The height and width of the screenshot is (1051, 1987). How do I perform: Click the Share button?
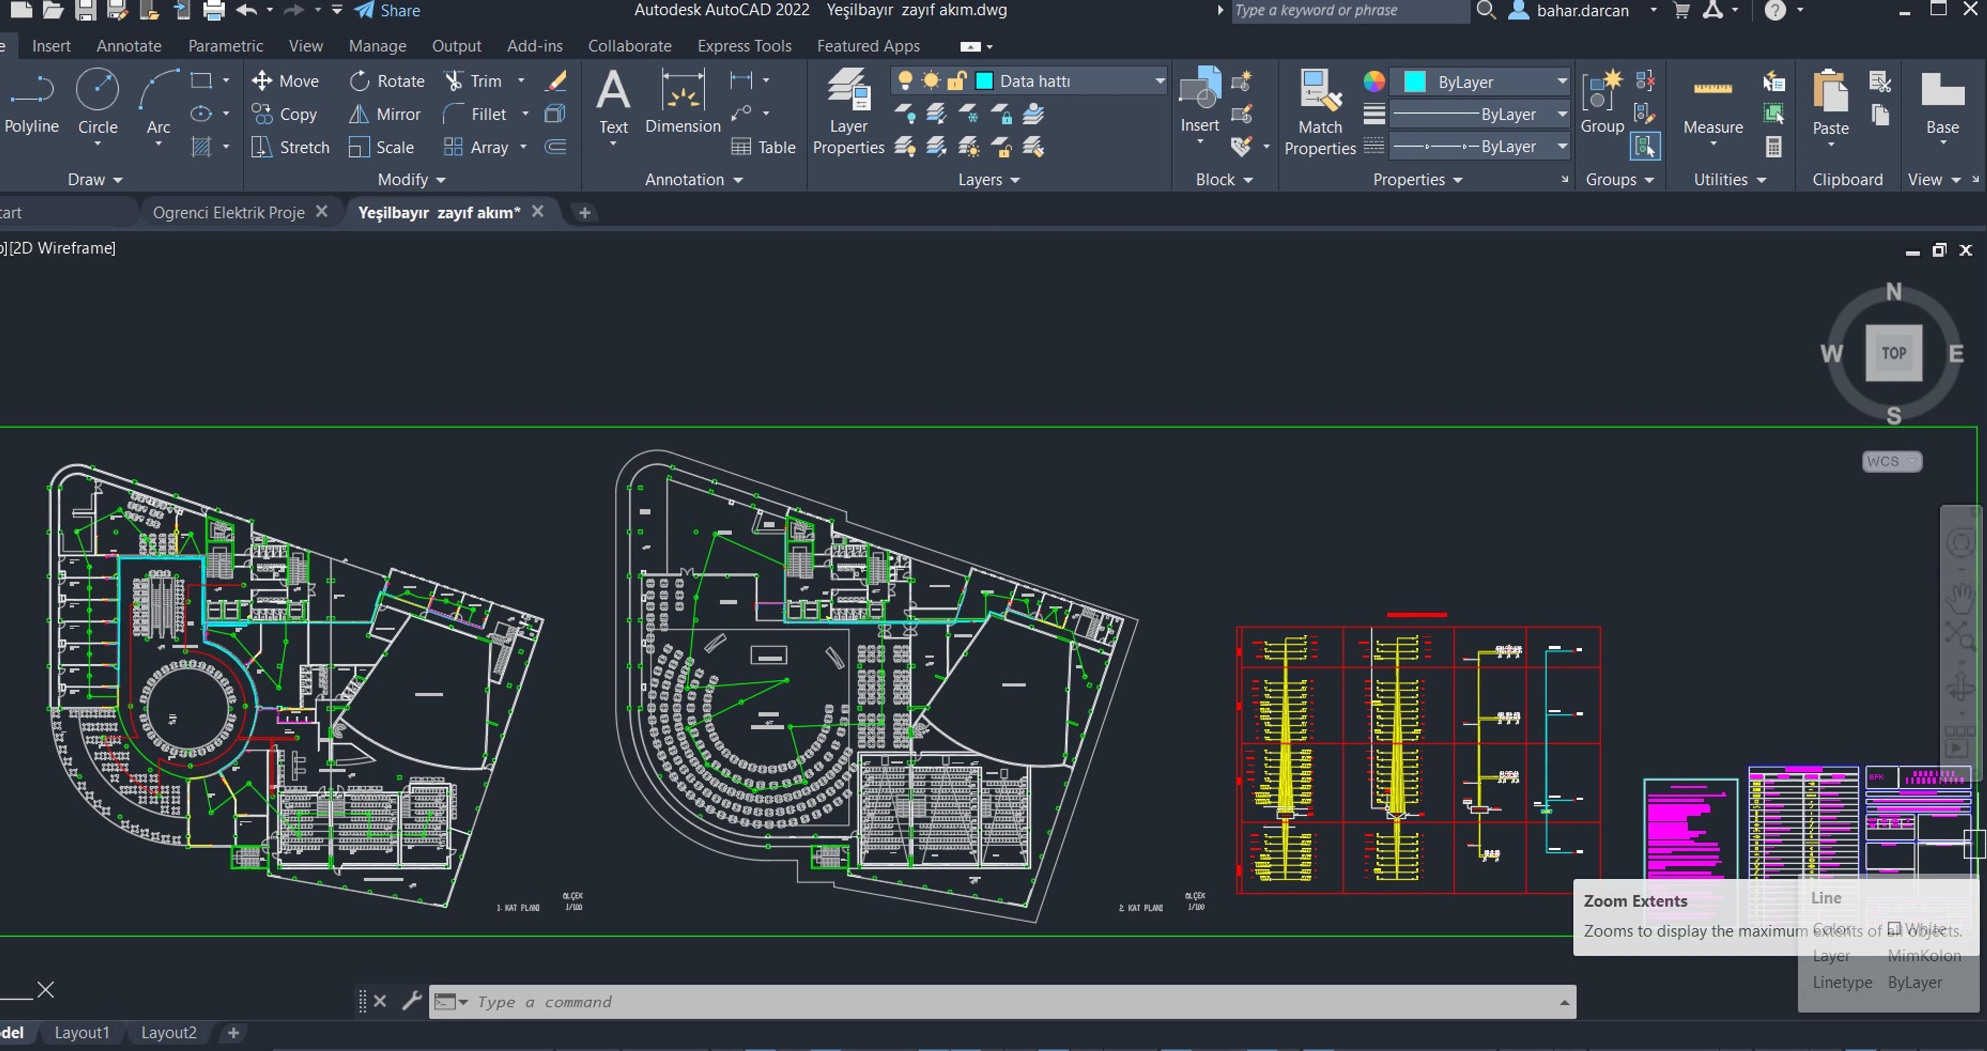[x=387, y=11]
